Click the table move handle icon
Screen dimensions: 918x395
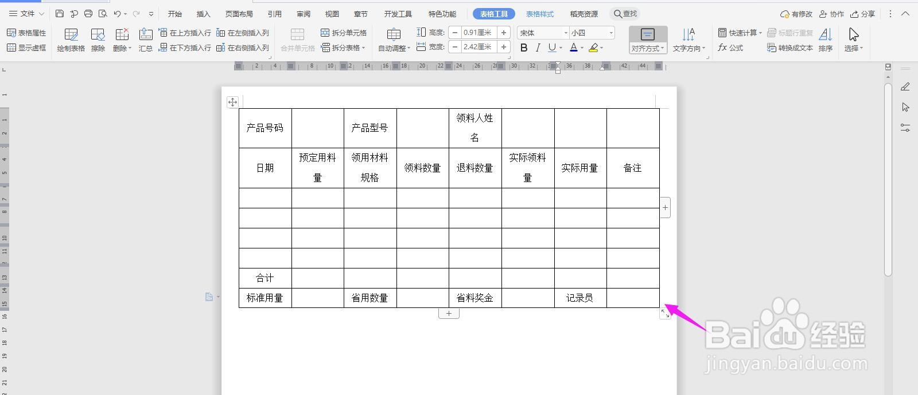coord(232,102)
